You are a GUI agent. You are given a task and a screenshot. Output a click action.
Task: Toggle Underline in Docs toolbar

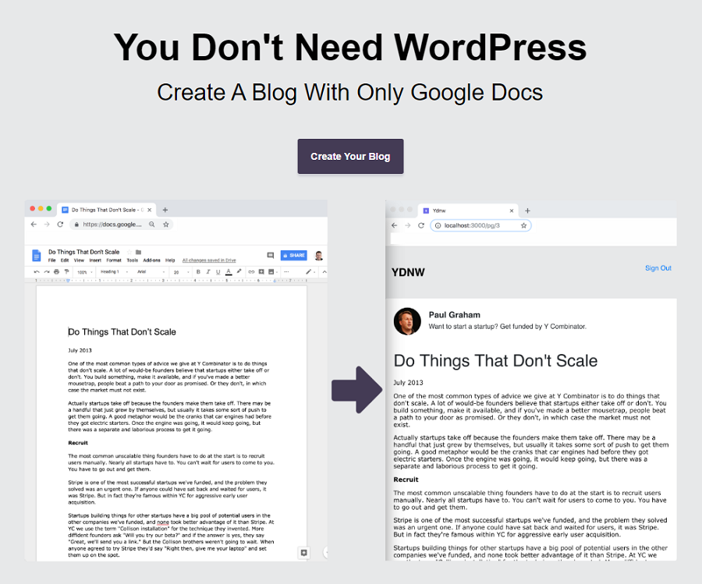click(x=218, y=271)
